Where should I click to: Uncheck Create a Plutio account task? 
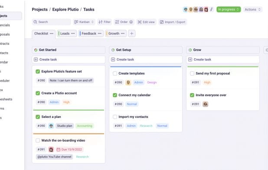(x=38, y=93)
